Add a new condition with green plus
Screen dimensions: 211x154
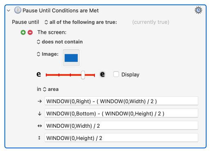point(23,32)
